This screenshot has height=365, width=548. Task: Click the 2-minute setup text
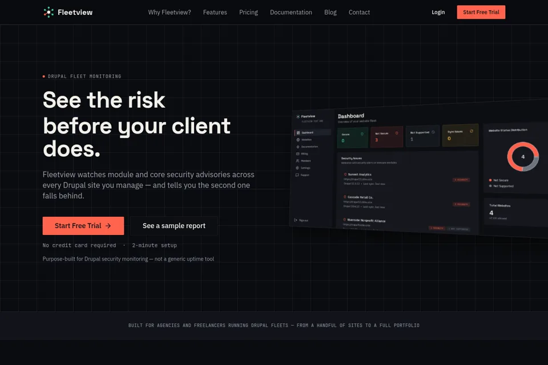(x=155, y=245)
